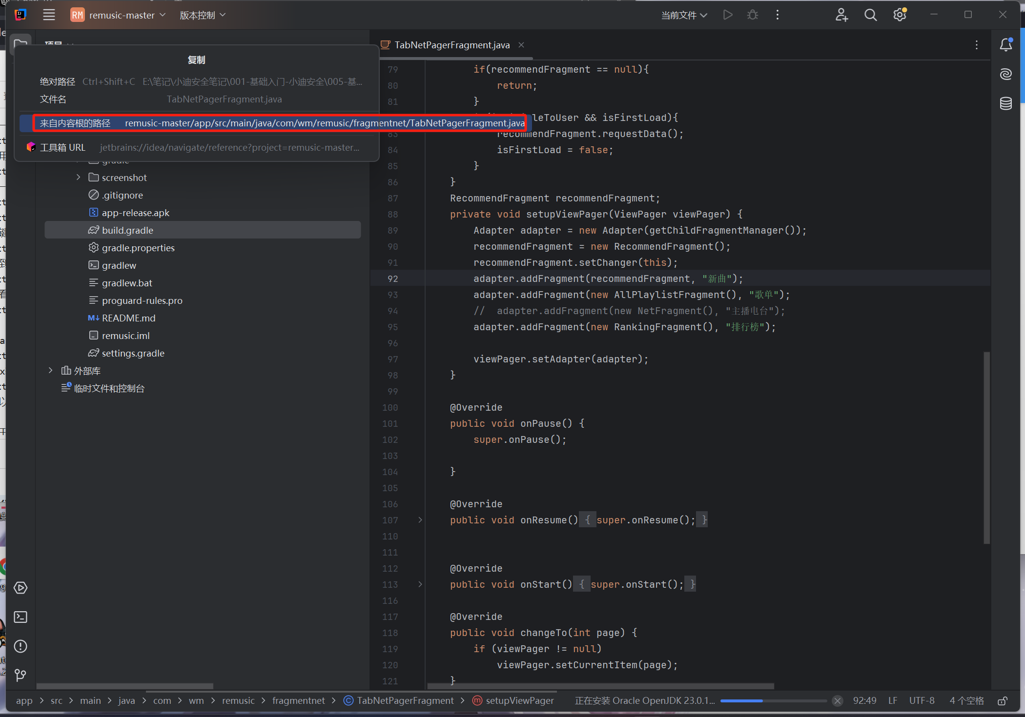Open the Problems tool window
The width and height of the screenshot is (1025, 717).
[x=20, y=646]
